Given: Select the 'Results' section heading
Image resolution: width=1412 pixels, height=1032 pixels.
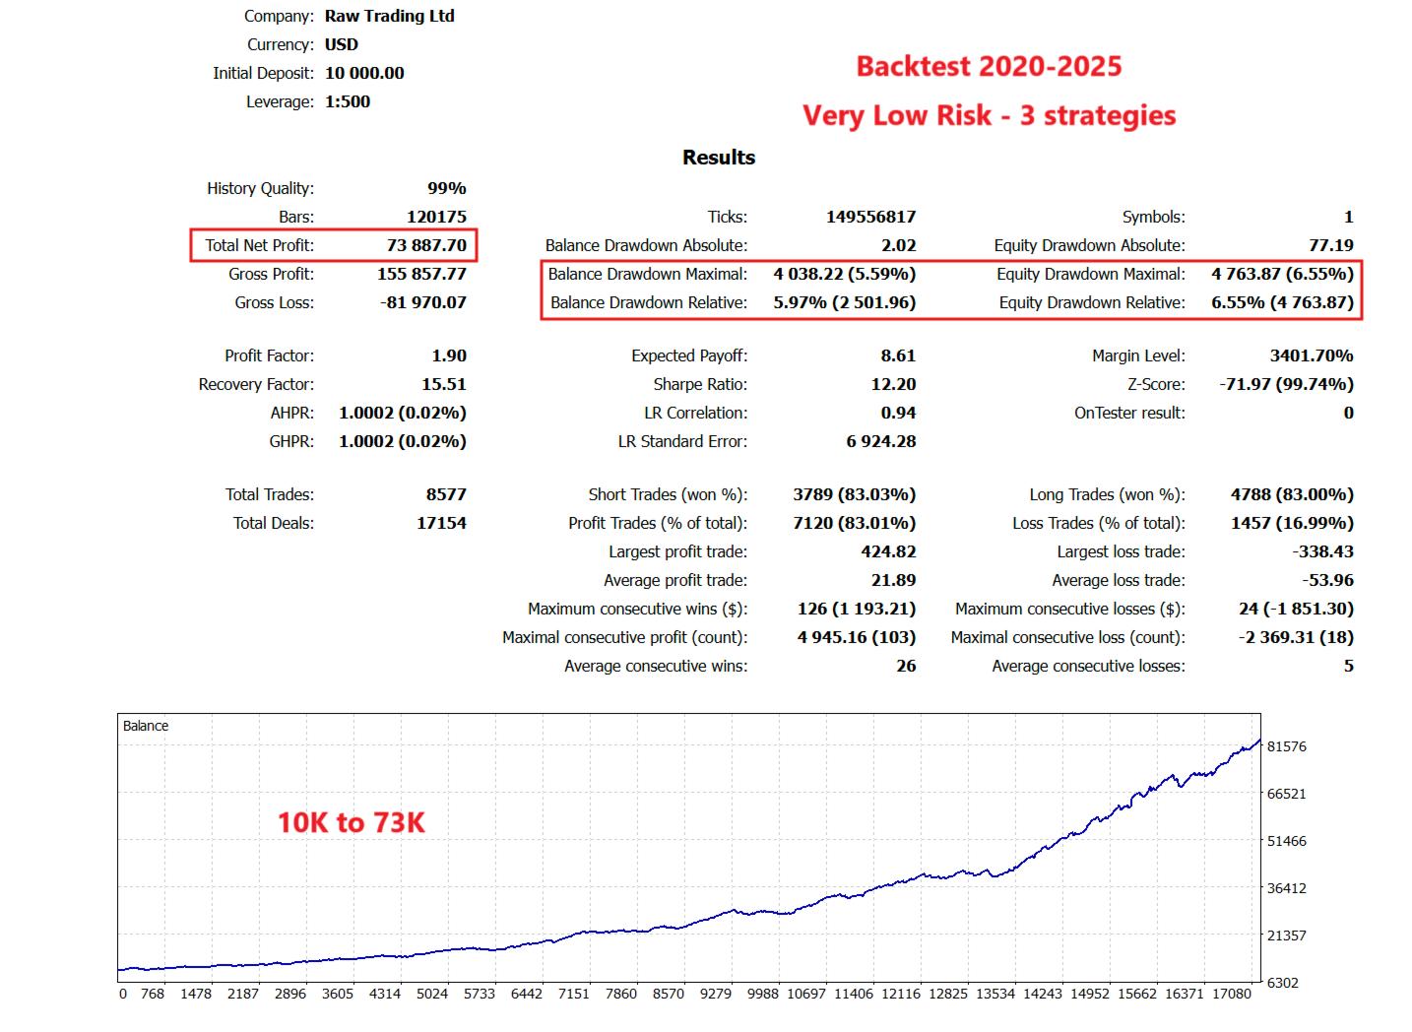Looking at the screenshot, I should (719, 158).
